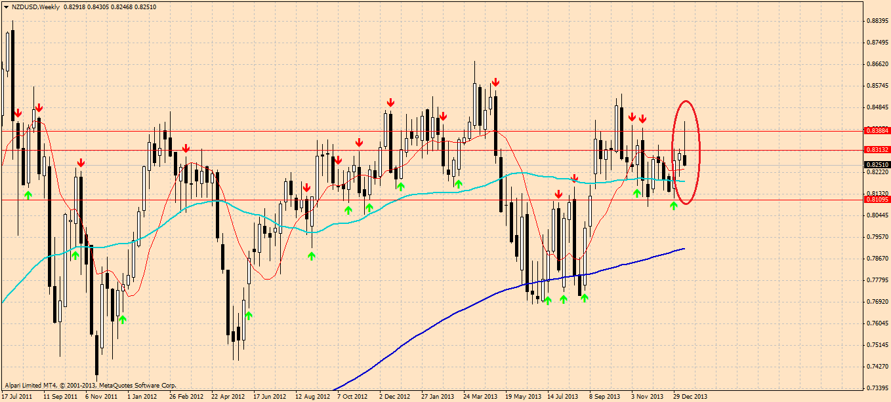Click the 0.73395 price scale label

877,388
